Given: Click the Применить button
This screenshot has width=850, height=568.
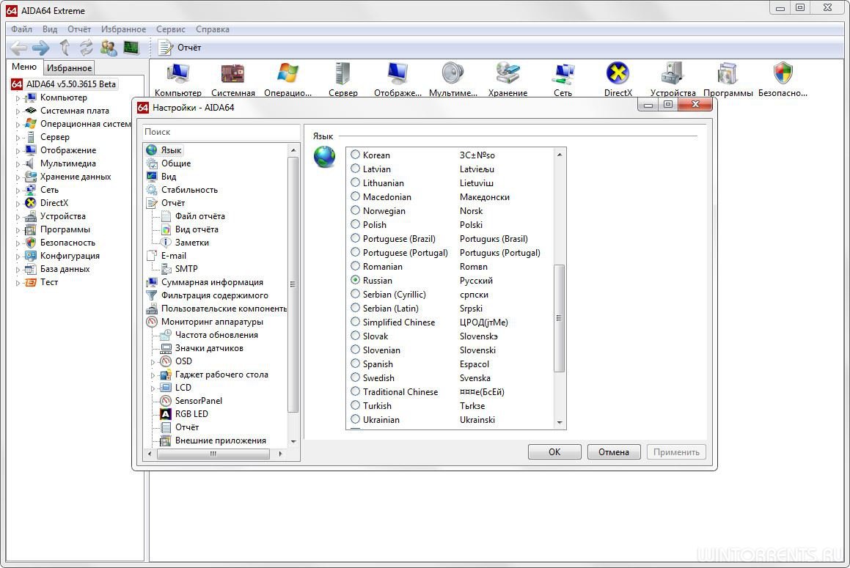Looking at the screenshot, I should 676,452.
